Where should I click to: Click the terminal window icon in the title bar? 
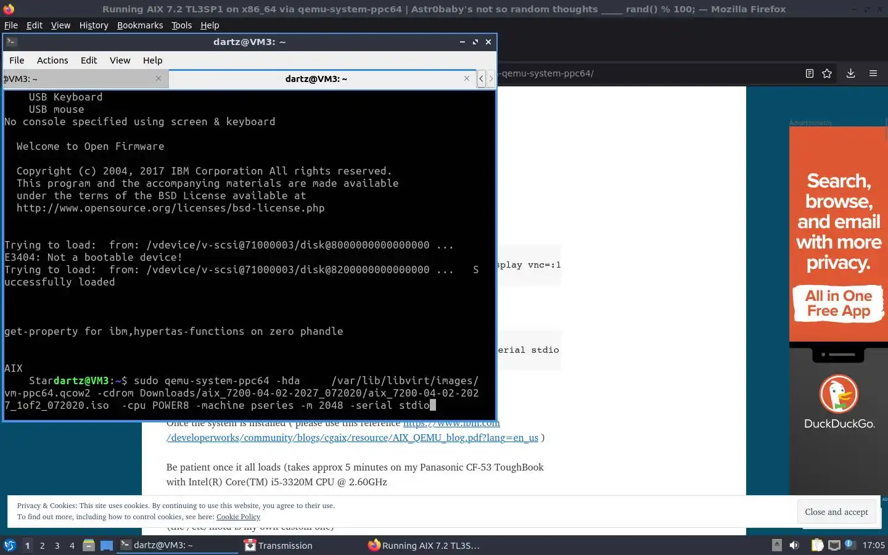[x=12, y=42]
